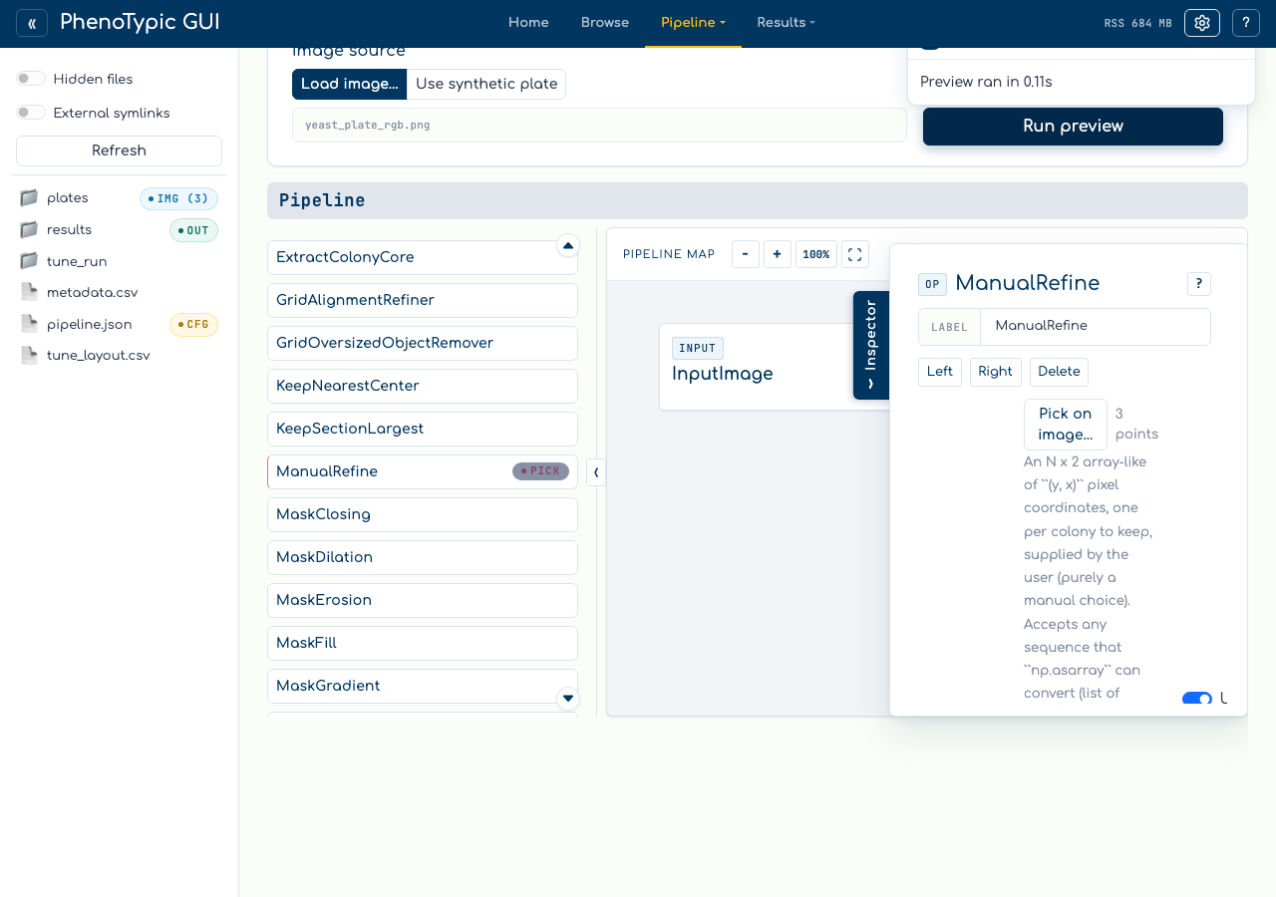Viewport: 1276px width, 897px height.
Task: Zoom in pipeline map with plus button
Action: 778,254
